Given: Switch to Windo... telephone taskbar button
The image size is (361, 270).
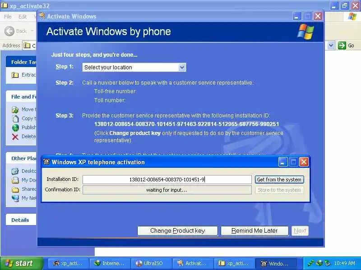Looking at the screenshot, I should click(x=275, y=263).
